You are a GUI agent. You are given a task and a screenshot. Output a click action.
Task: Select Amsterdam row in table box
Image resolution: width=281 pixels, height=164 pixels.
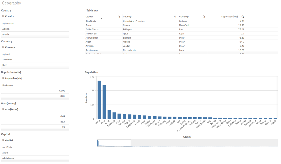92,50
